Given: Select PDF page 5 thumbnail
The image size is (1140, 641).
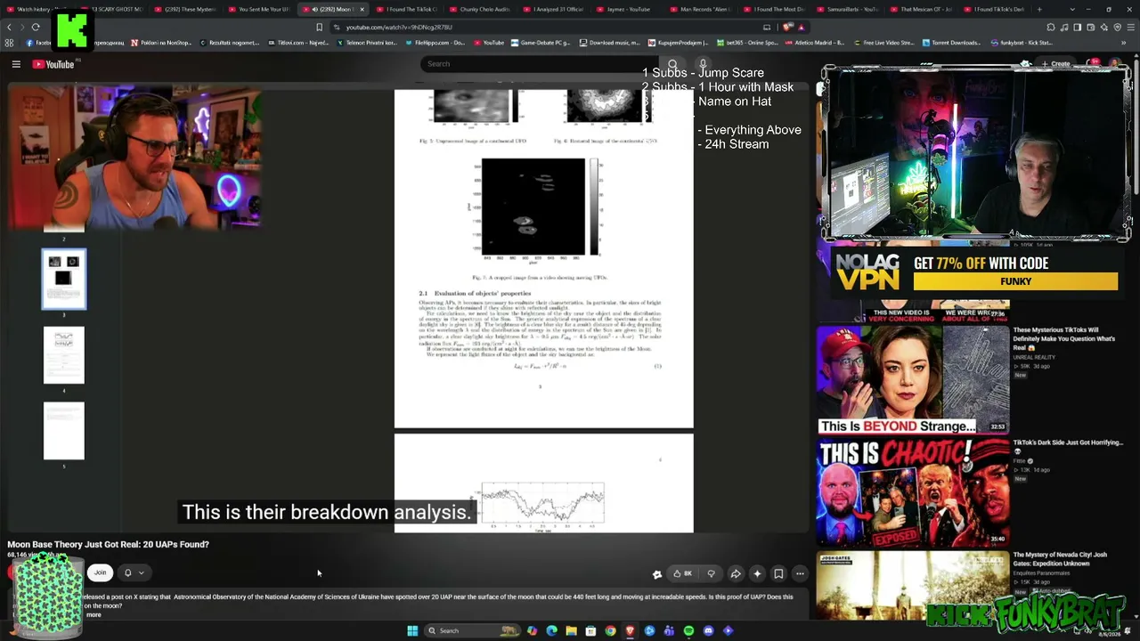Looking at the screenshot, I should (64, 431).
